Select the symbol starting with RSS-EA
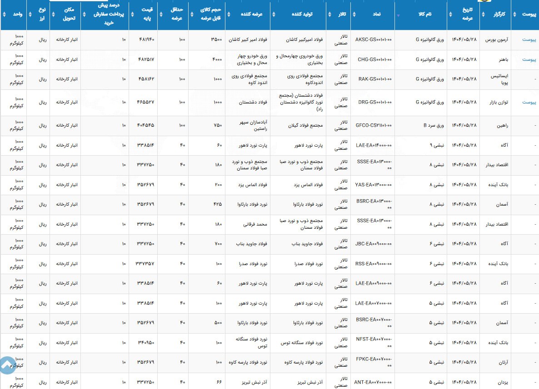539x389 pixels. 374,264
